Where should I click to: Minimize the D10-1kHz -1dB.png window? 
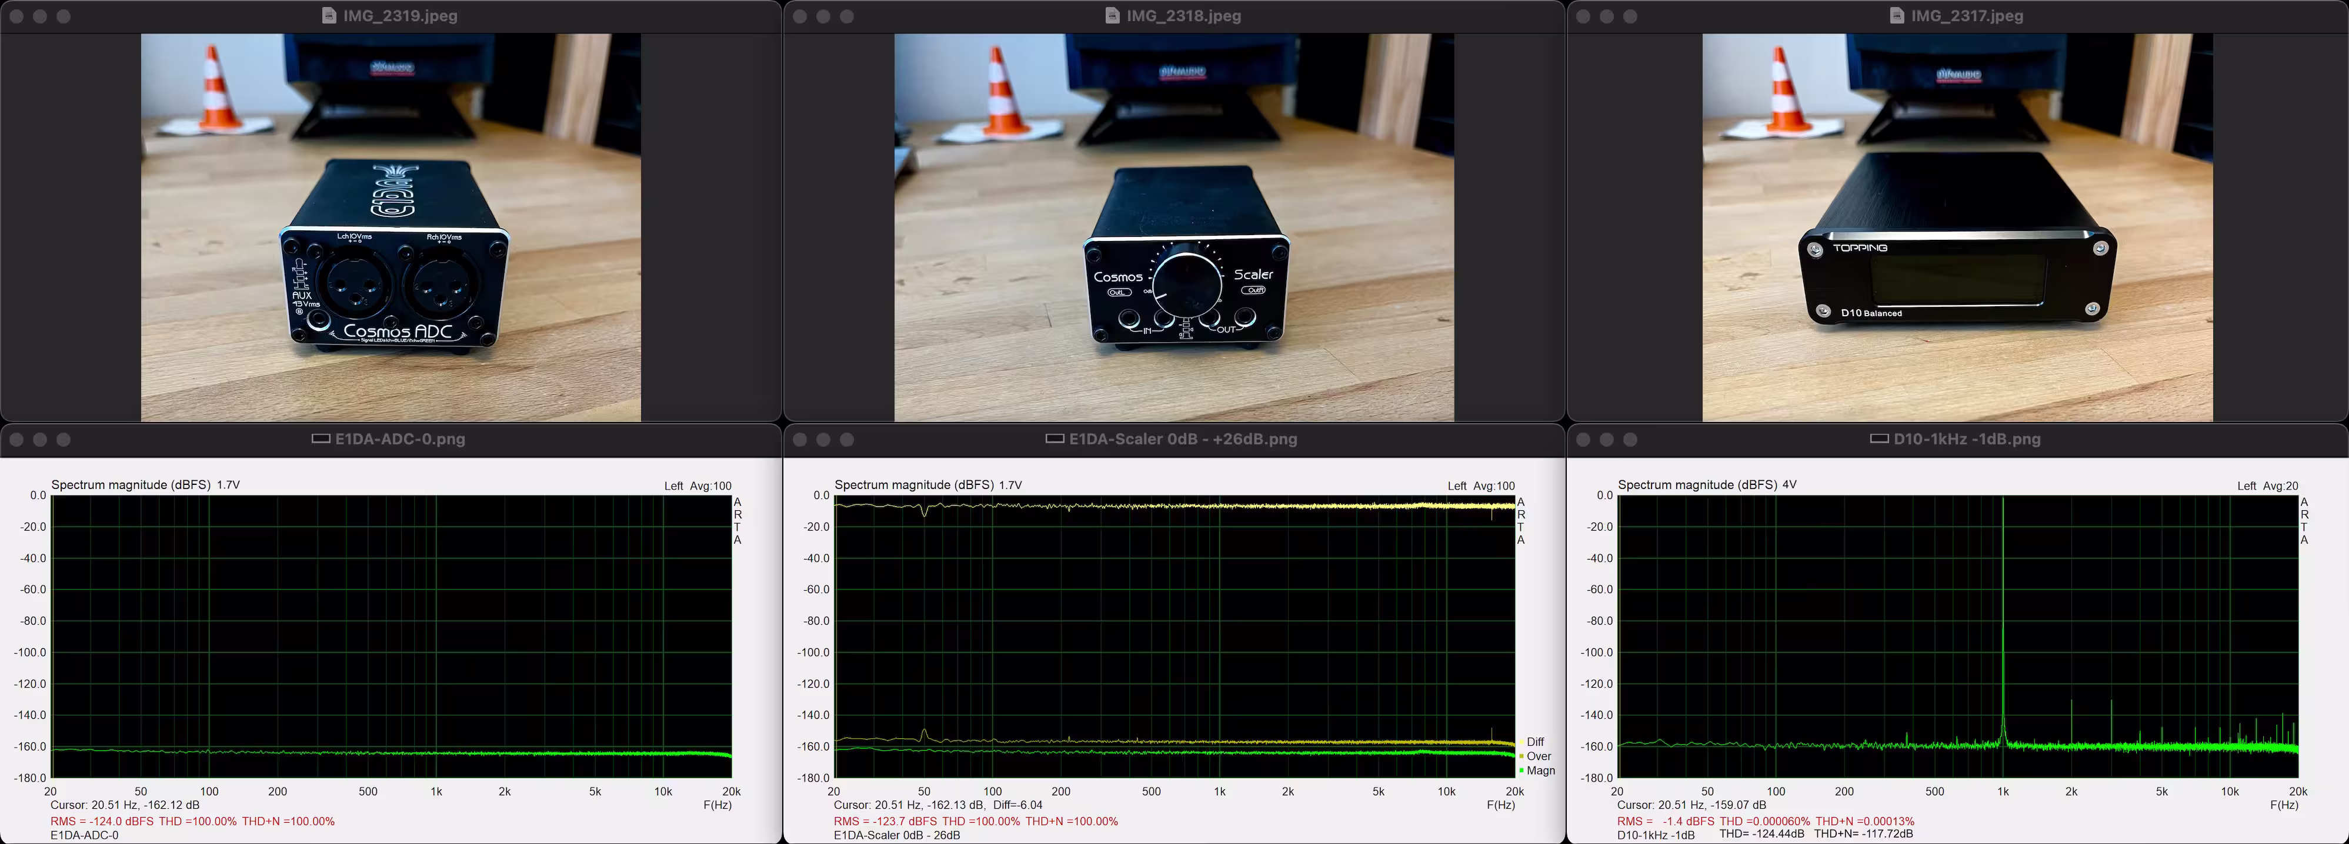coord(1607,439)
